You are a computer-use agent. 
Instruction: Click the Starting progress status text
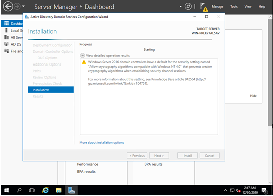[149, 49]
